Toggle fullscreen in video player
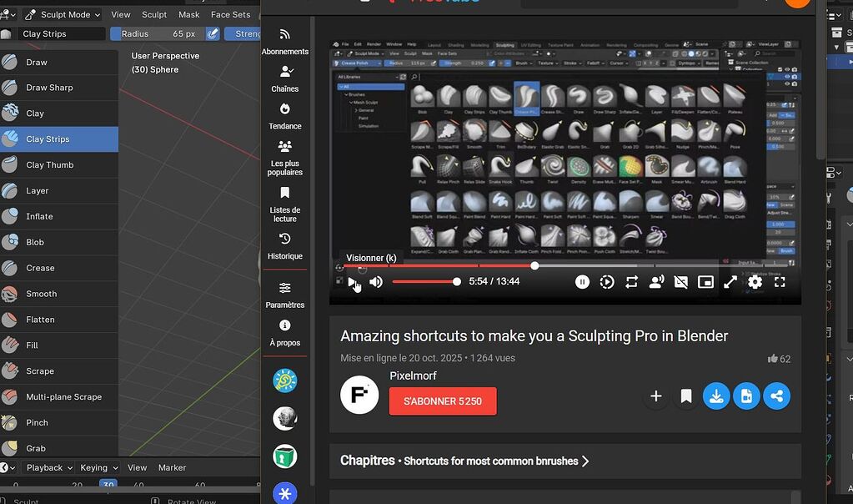The height and width of the screenshot is (504, 853). coord(780,282)
